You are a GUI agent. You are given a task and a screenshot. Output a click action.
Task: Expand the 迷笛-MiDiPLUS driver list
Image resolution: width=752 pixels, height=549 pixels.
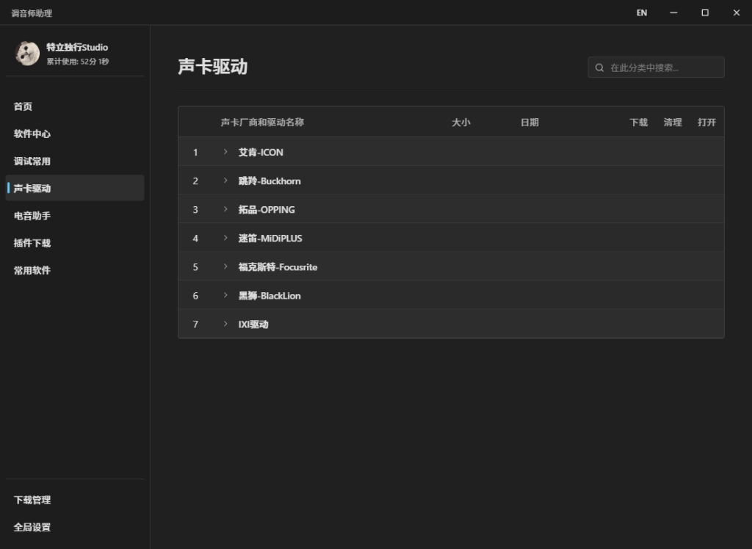(x=226, y=238)
